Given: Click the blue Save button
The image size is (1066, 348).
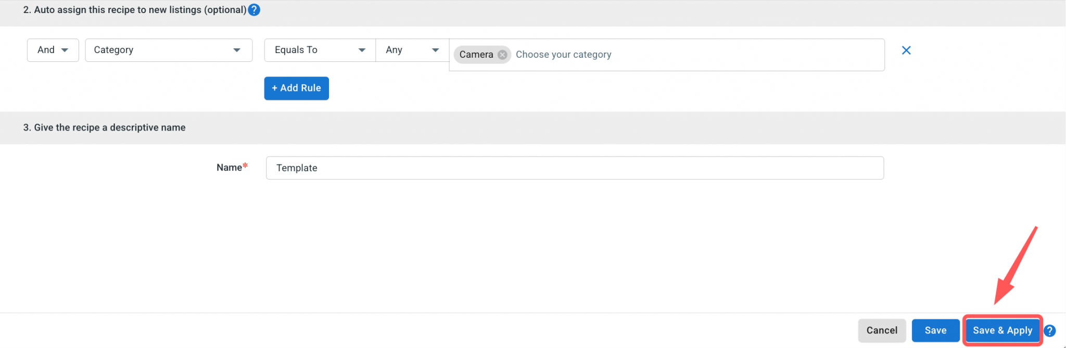Looking at the screenshot, I should point(935,330).
